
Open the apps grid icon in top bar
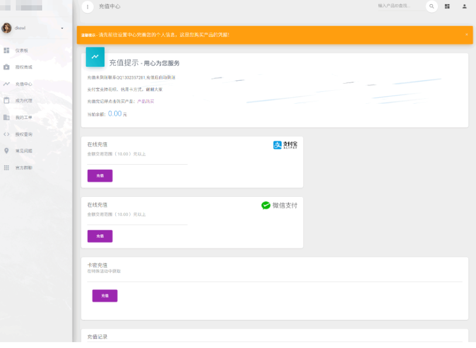448,6
